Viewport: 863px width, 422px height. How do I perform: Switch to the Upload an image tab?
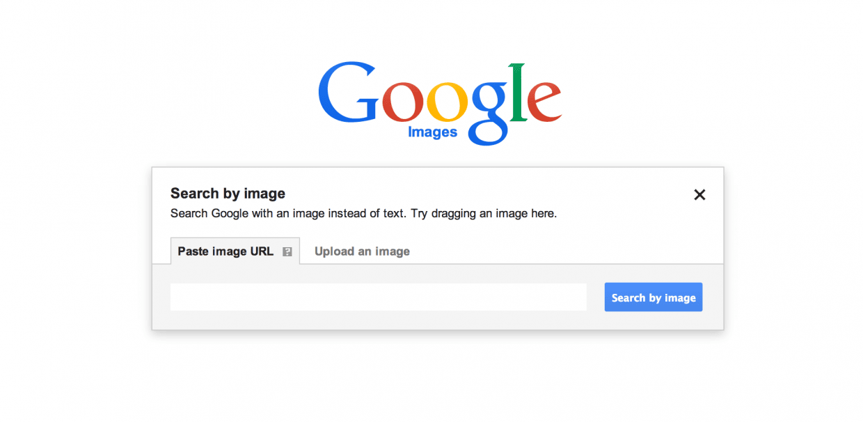click(362, 251)
